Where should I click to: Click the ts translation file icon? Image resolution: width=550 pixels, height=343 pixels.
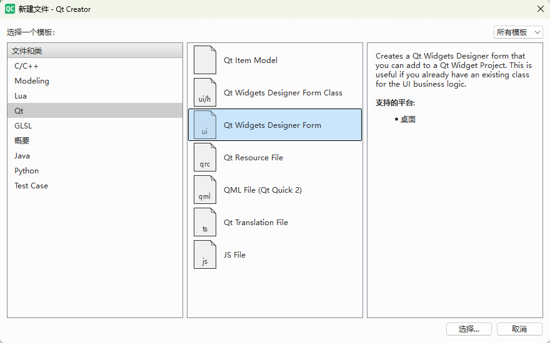pos(205,222)
